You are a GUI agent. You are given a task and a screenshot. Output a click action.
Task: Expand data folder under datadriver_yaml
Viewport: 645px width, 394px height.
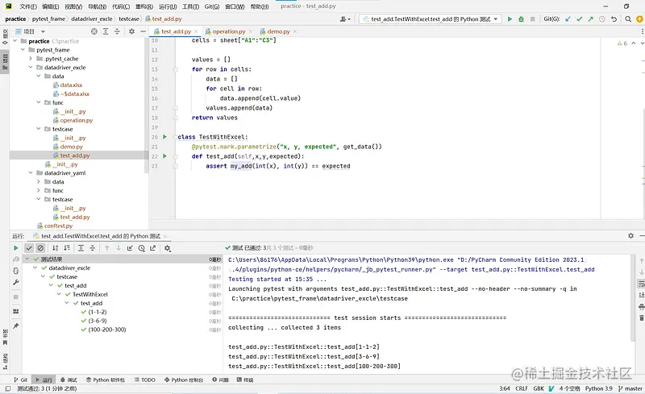click(38, 181)
